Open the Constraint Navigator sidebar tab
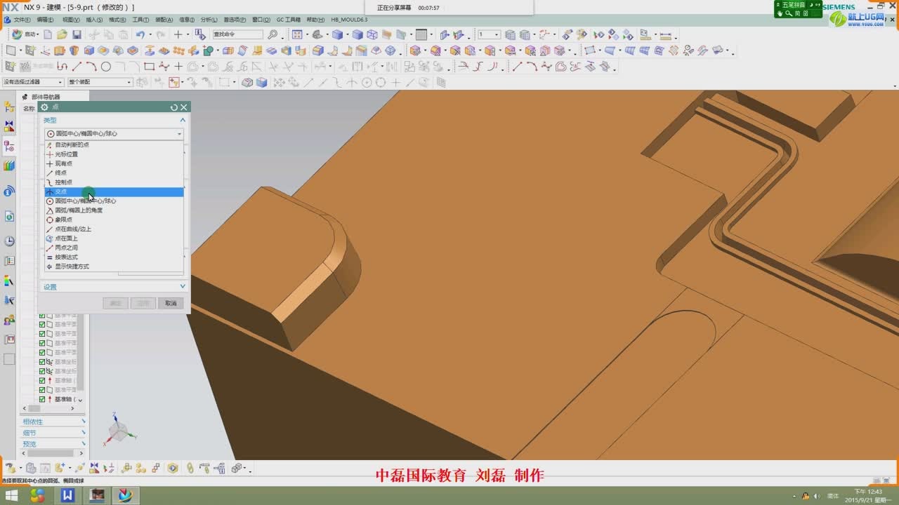This screenshot has height=505, width=899. pyautogui.click(x=9, y=126)
